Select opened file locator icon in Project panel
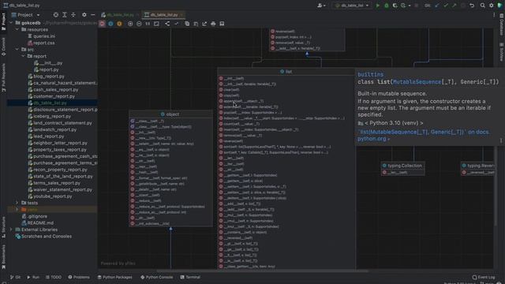505x284 pixels. 56,15
